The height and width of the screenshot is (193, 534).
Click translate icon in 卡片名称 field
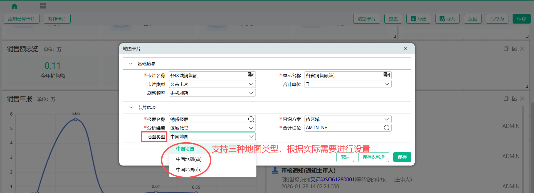click(251, 75)
